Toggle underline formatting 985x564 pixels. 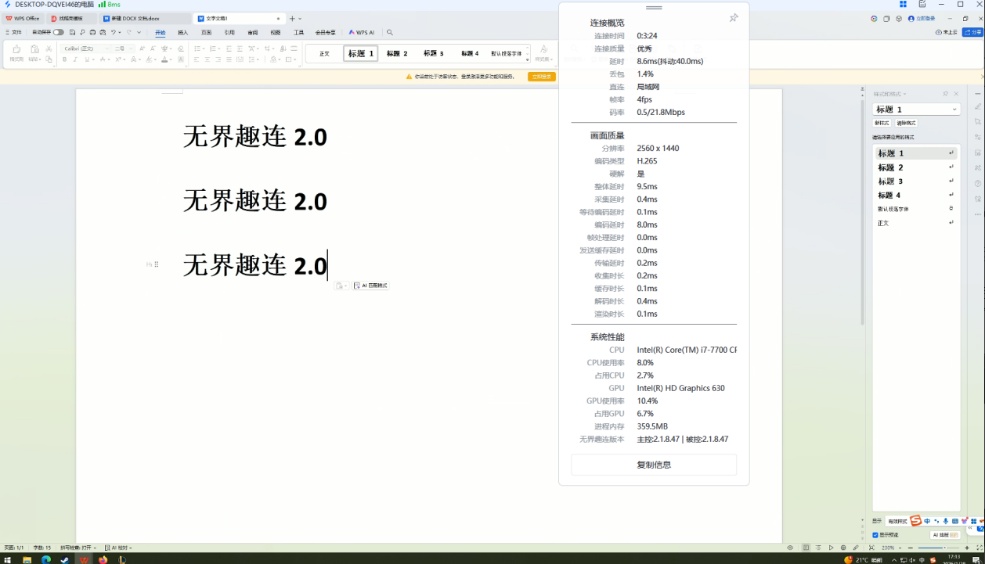87,59
